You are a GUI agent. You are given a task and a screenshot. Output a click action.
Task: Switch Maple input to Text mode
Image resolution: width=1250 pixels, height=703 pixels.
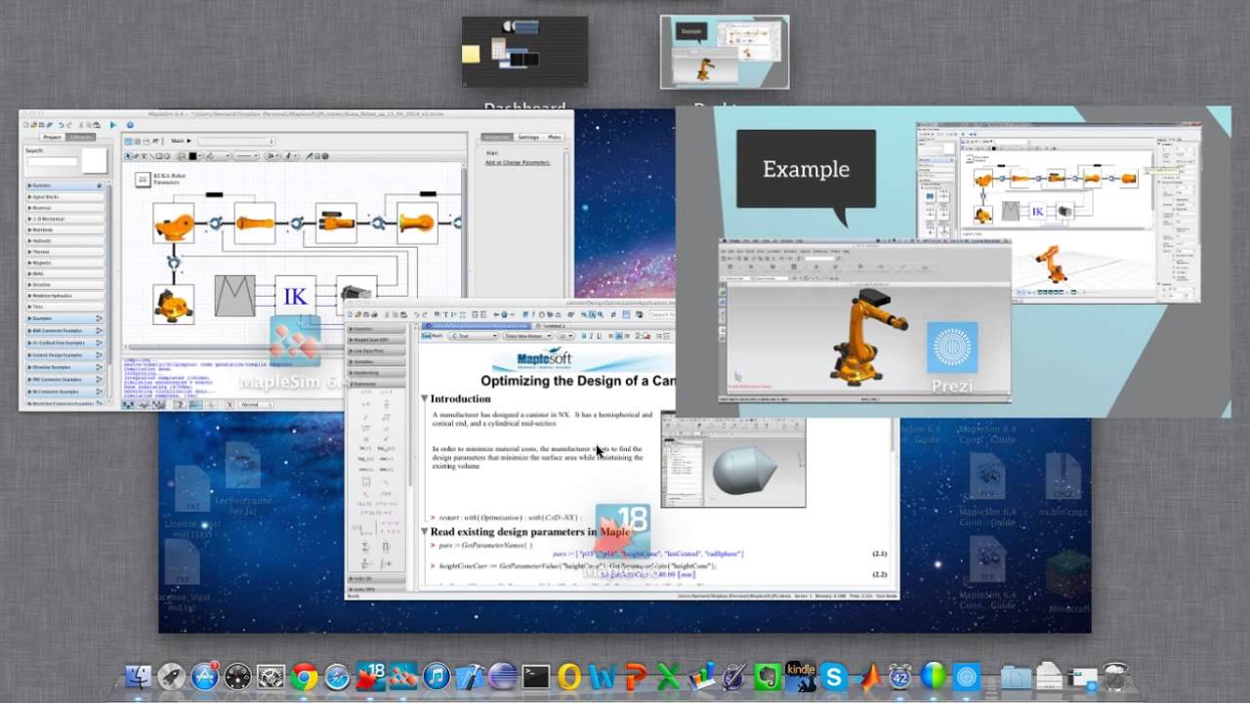(427, 336)
